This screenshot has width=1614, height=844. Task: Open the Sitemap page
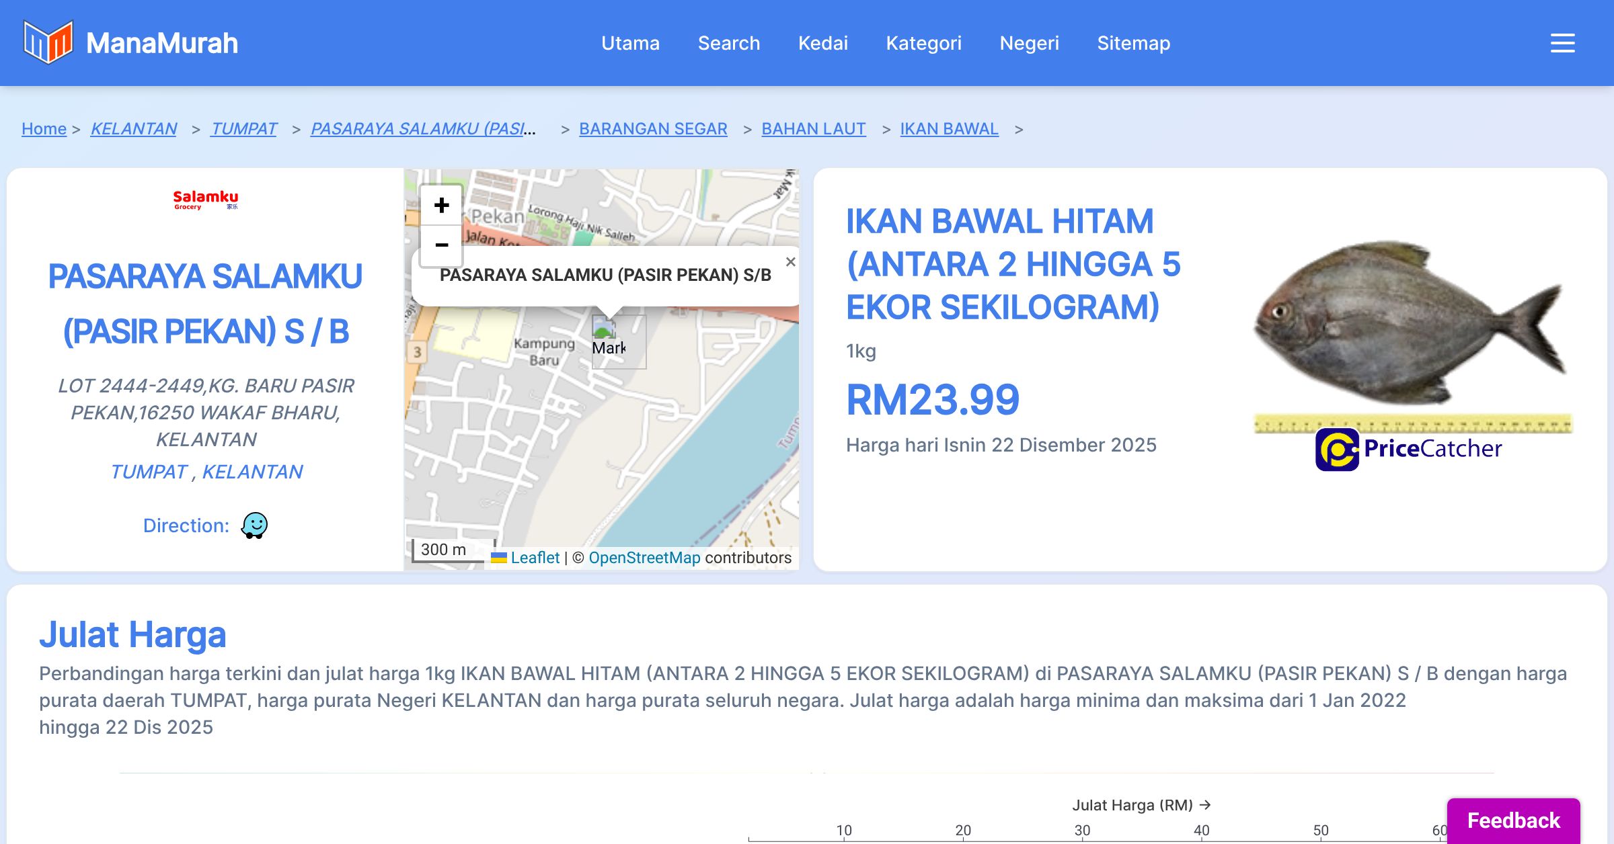[x=1133, y=43]
